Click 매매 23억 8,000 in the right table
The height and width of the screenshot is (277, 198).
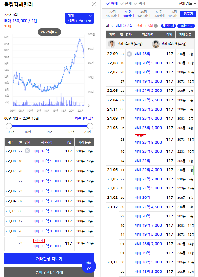tap(148, 142)
